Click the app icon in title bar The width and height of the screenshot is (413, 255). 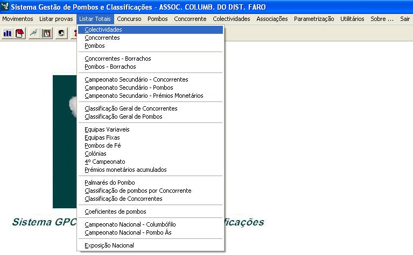click(x=5, y=7)
